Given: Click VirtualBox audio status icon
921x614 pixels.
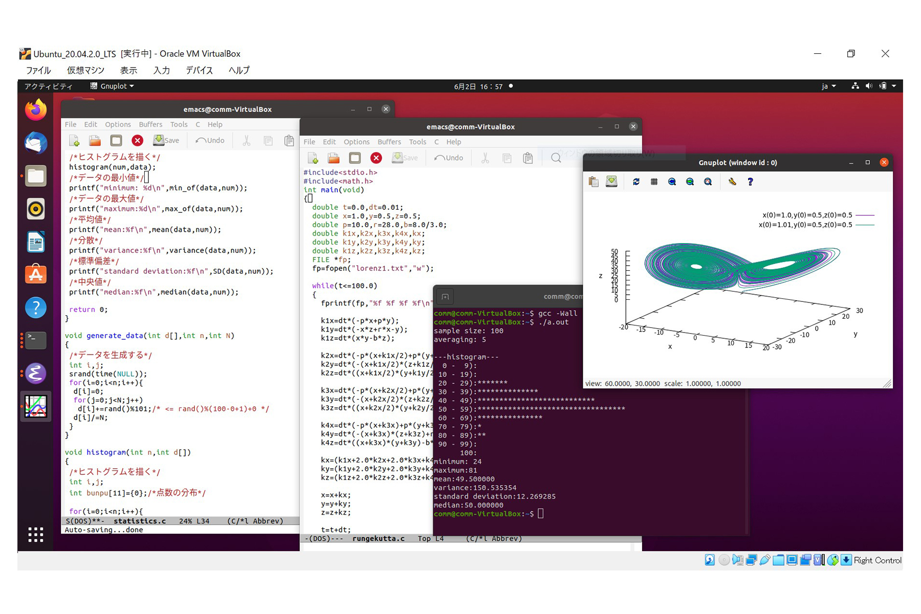Looking at the screenshot, I should (x=737, y=560).
